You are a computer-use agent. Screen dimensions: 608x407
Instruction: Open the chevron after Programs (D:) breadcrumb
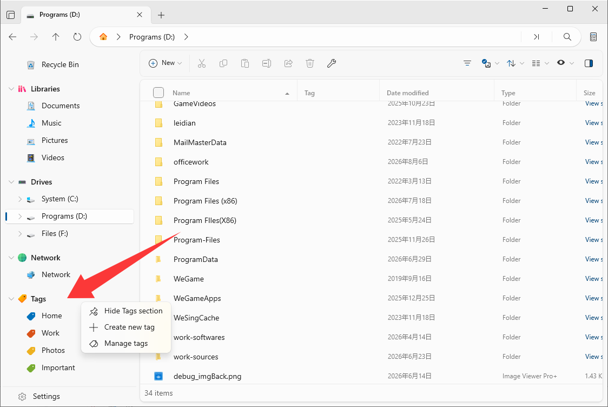186,37
